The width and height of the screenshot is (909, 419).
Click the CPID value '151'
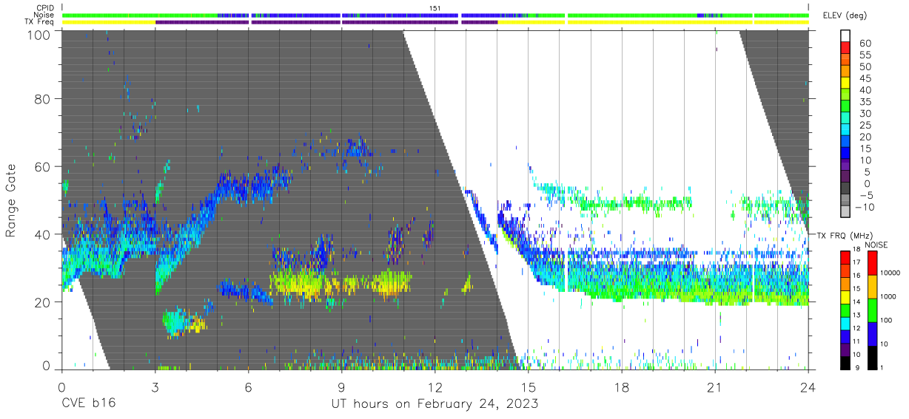click(435, 7)
